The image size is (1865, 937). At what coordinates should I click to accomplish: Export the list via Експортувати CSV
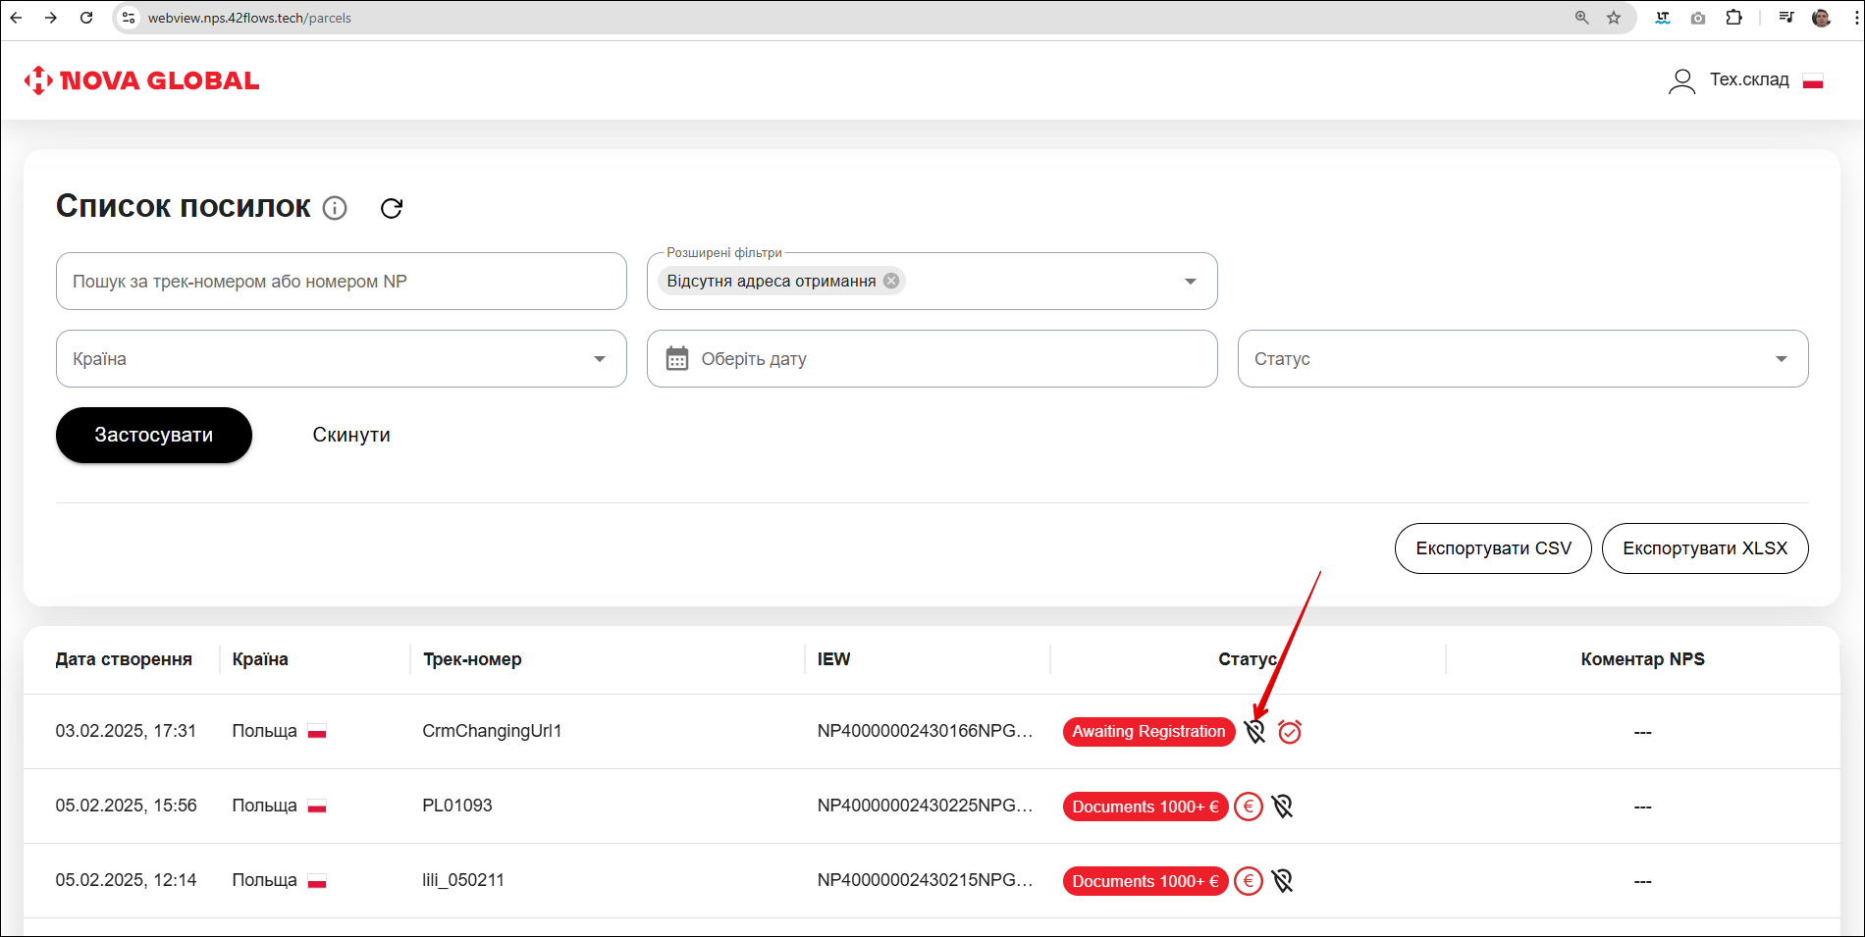(x=1492, y=548)
